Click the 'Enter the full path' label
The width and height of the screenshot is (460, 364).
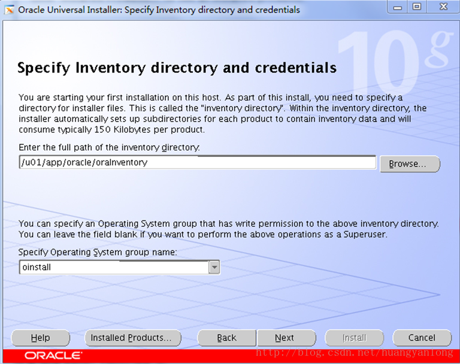[x=109, y=147]
